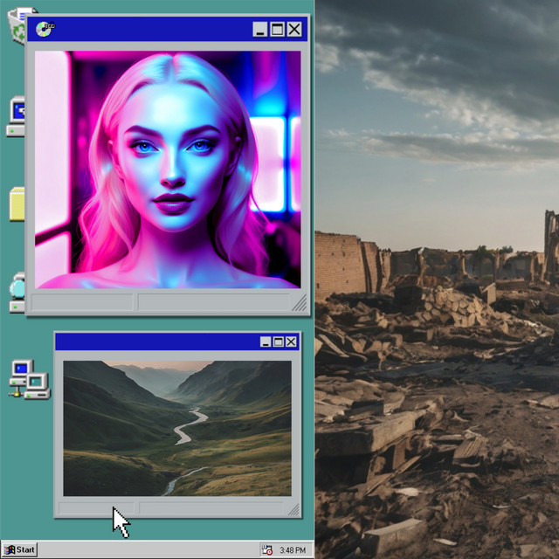Screen dimensions: 559x559
Task: Close the portrait window
Action: pyautogui.click(x=294, y=29)
